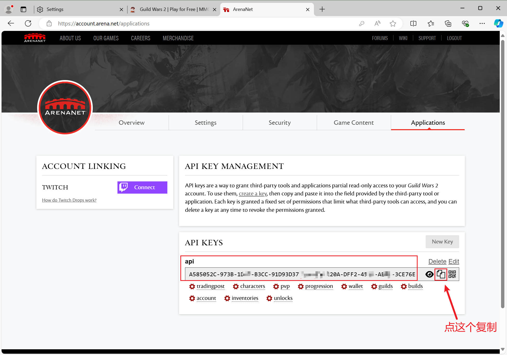Reveal the API key with the eye icon

click(429, 274)
